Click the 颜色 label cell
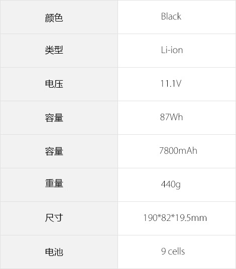 [x=59, y=17]
